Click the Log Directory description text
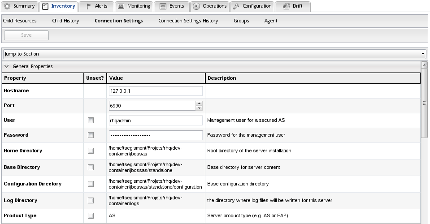The image size is (430, 224). (x=269, y=200)
